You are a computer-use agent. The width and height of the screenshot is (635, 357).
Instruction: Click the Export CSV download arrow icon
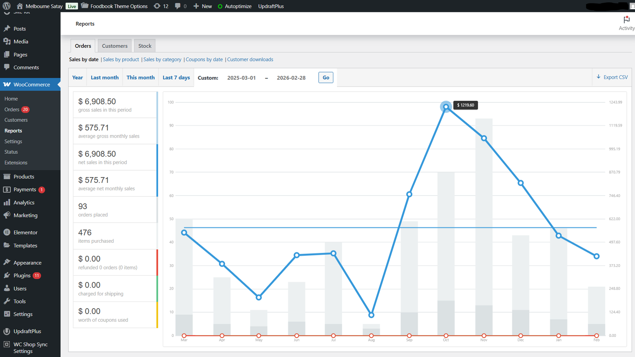pyautogui.click(x=598, y=77)
